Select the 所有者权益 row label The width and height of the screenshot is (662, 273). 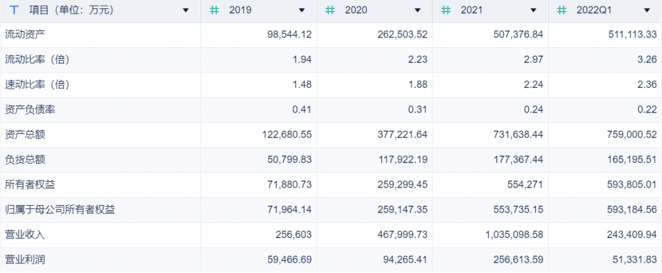[x=30, y=184]
